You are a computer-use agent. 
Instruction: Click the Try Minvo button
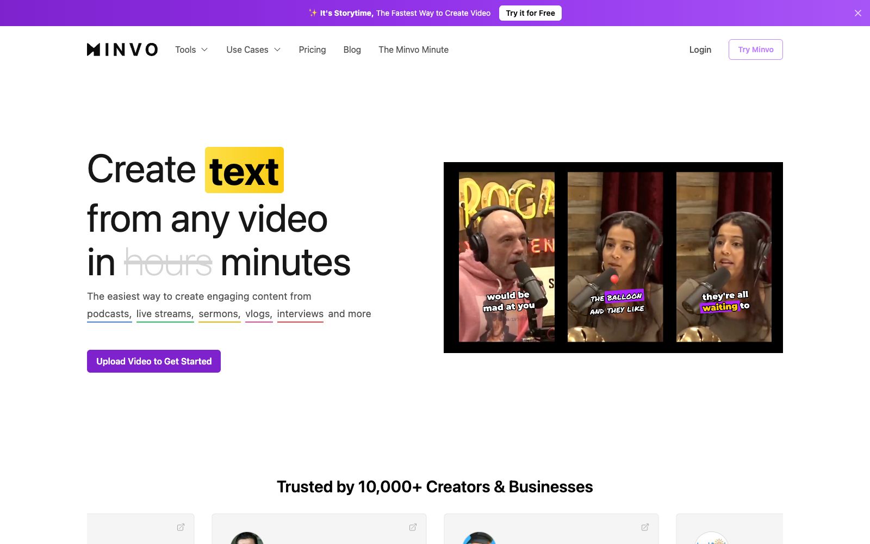click(x=756, y=50)
